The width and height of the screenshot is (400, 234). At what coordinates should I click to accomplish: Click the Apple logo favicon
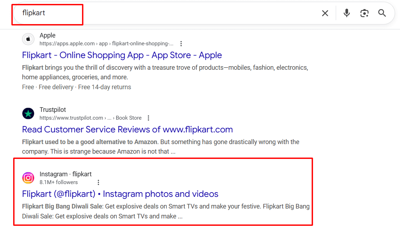click(x=28, y=39)
